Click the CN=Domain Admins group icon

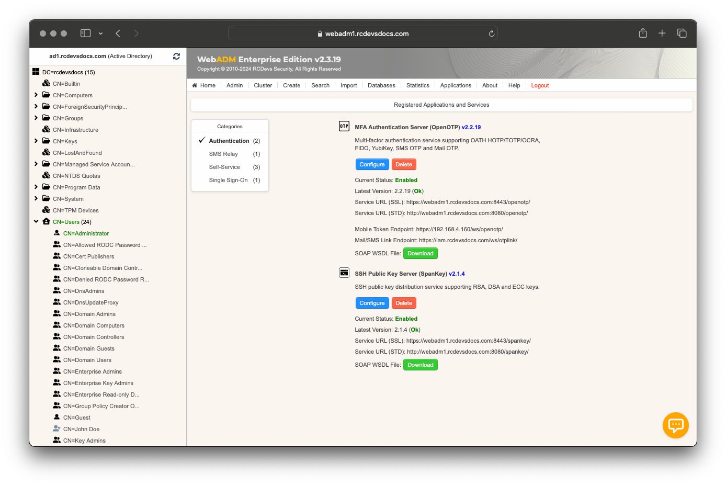tap(56, 314)
